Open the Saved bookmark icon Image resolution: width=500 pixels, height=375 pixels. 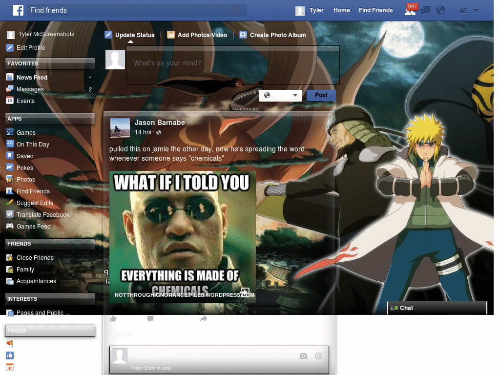10,156
